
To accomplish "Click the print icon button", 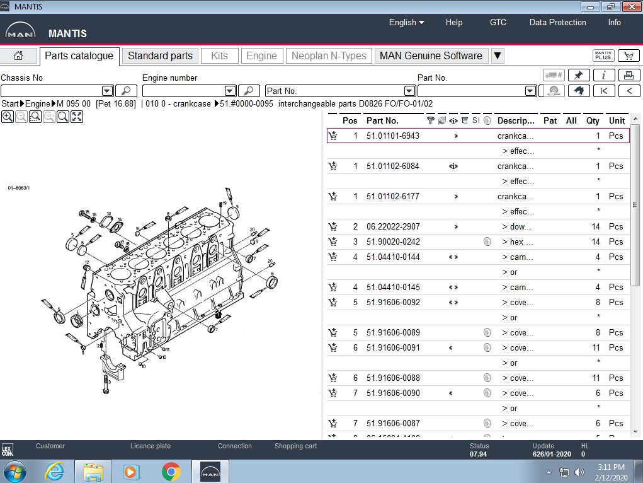I will [629, 75].
